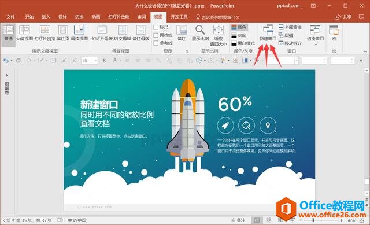Click the vertical scrollbar up arrow
Screen dimensions: 370x225
(x=367, y=71)
